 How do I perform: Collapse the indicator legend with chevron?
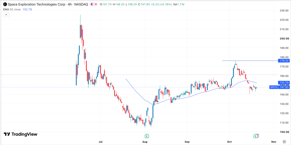click(6, 15)
